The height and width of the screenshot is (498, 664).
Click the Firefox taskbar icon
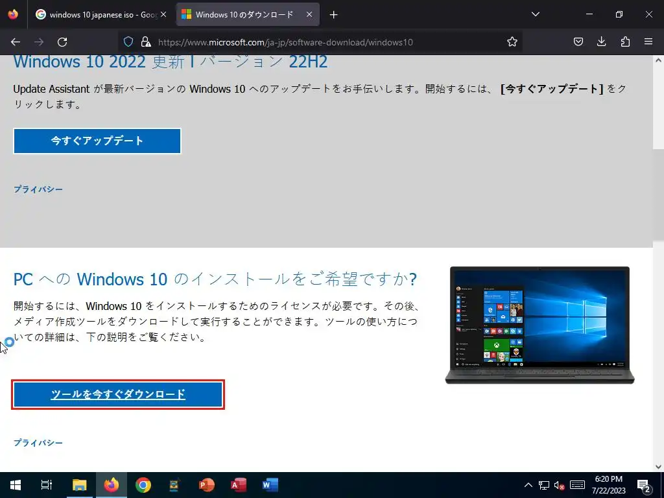point(112,485)
